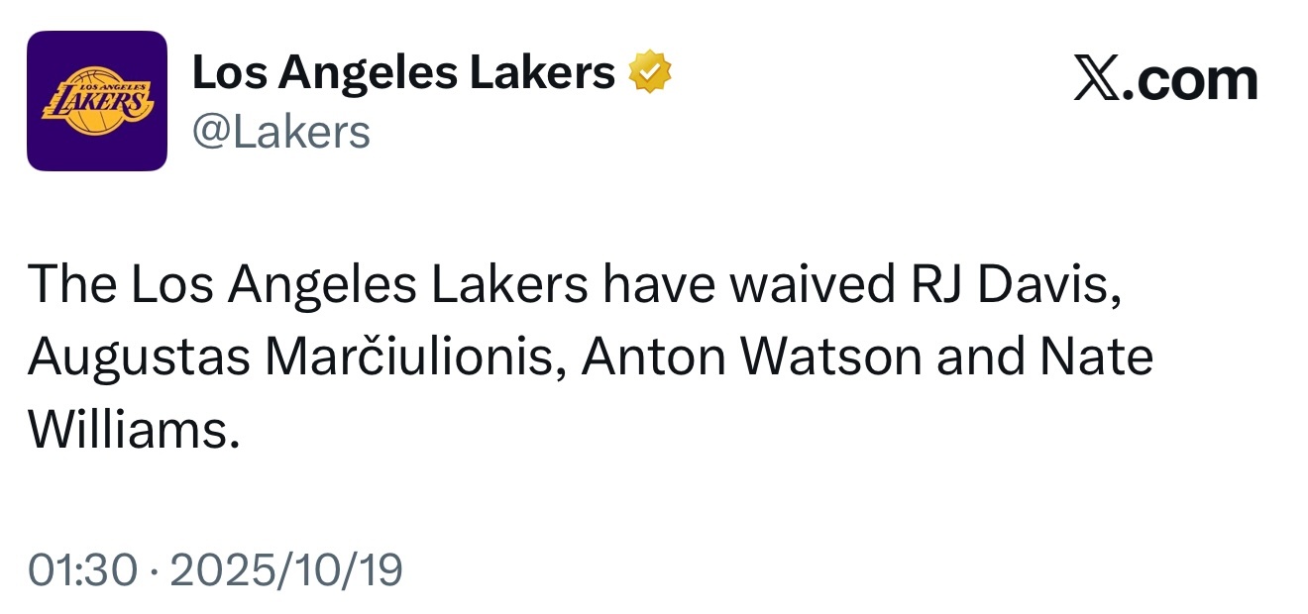Click the X logo glyph in the watermark
The height and width of the screenshot is (614, 1308).
1099,81
